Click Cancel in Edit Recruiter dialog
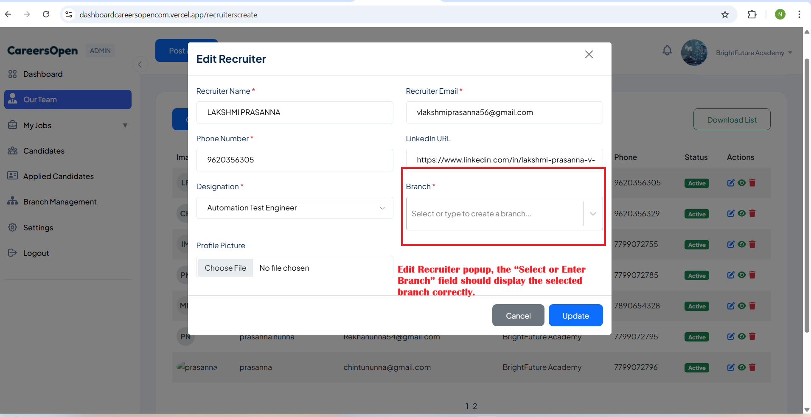This screenshot has width=811, height=417. tap(518, 316)
